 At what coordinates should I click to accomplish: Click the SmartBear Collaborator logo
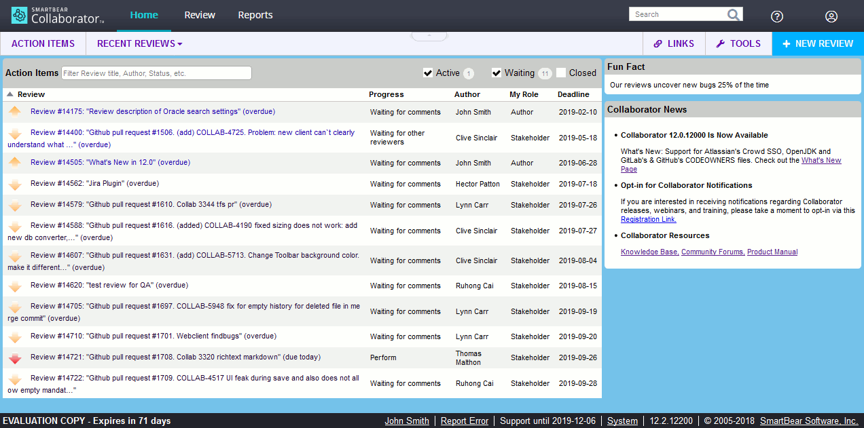pos(57,16)
